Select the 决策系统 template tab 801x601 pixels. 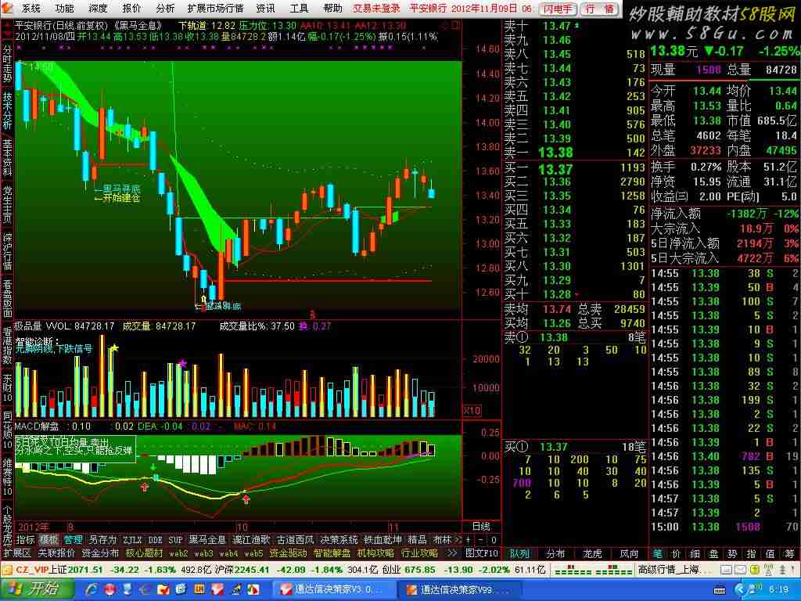[339, 540]
